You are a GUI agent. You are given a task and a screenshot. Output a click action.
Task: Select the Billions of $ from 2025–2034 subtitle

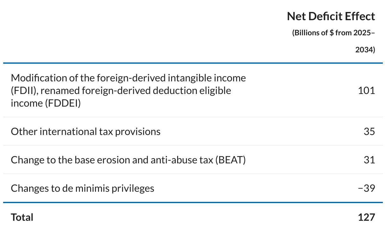[333, 41]
